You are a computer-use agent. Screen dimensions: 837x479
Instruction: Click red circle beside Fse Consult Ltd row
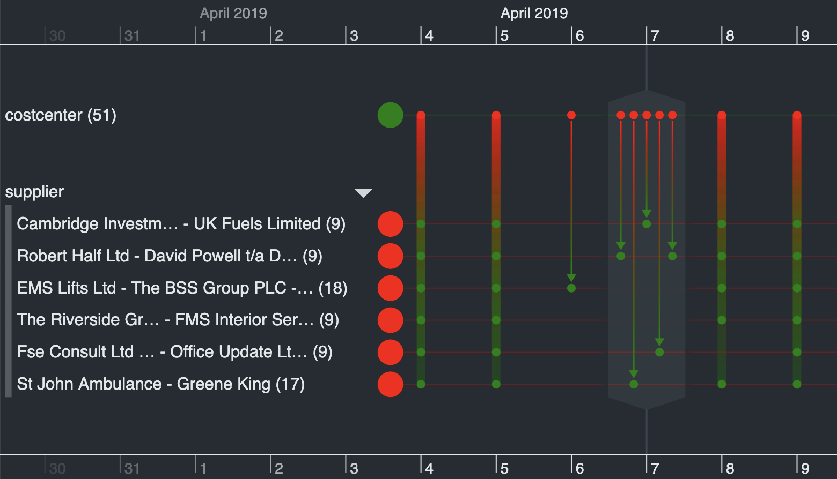[x=390, y=352]
